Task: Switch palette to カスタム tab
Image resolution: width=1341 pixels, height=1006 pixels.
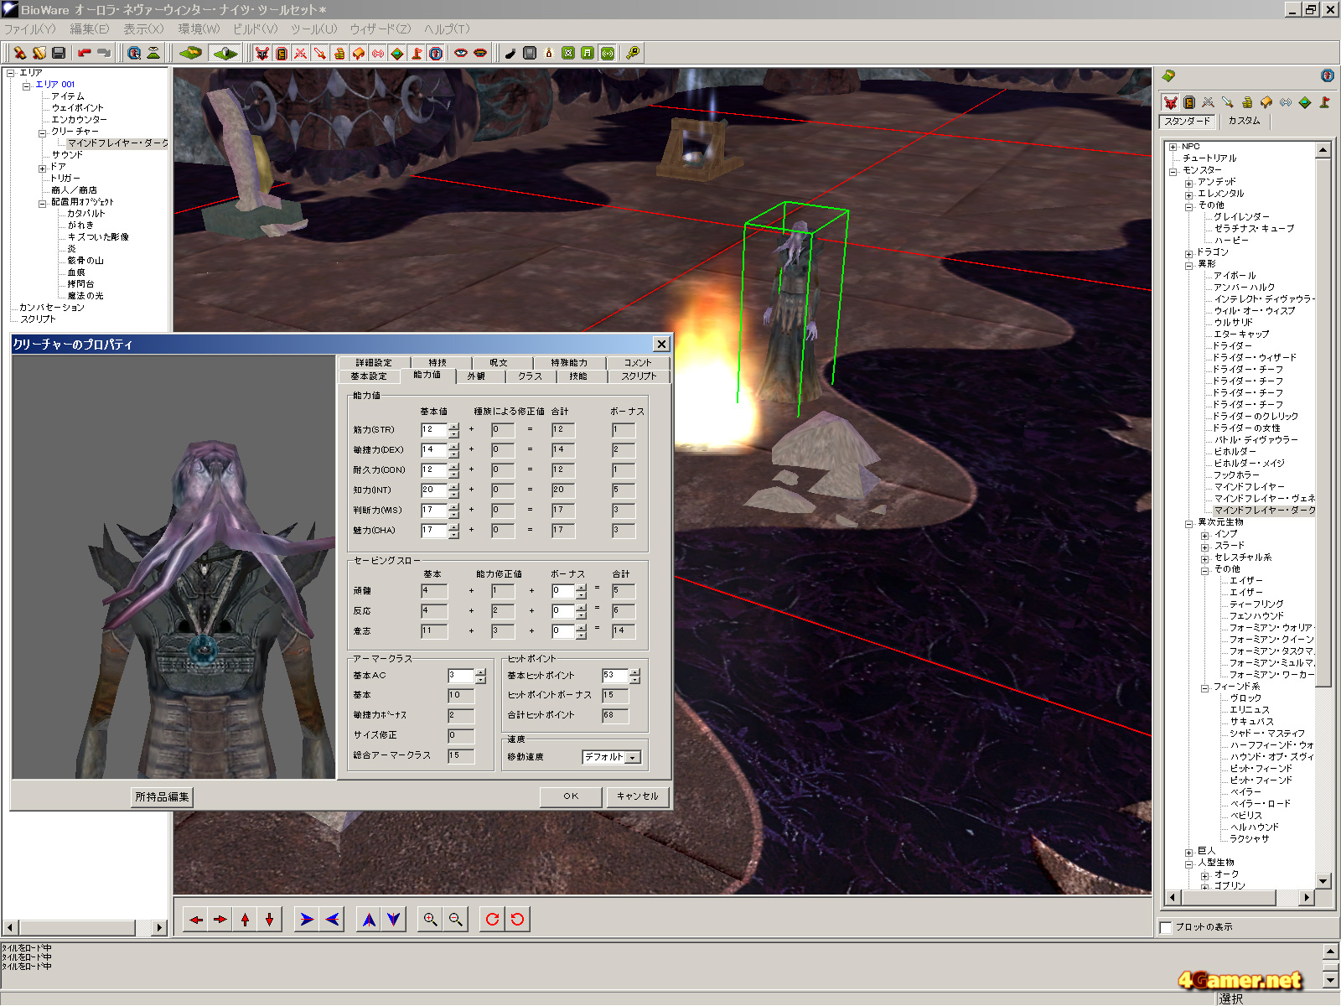Action: (x=1244, y=121)
